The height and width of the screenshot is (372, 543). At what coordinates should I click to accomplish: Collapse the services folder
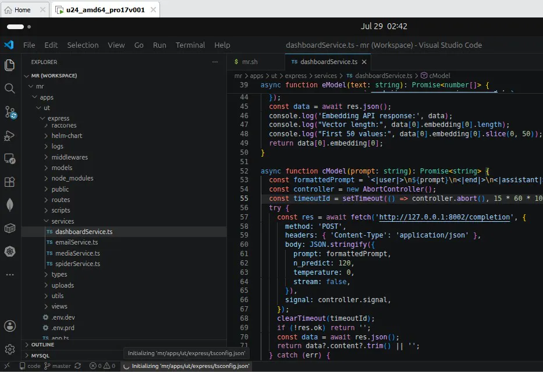(46, 221)
